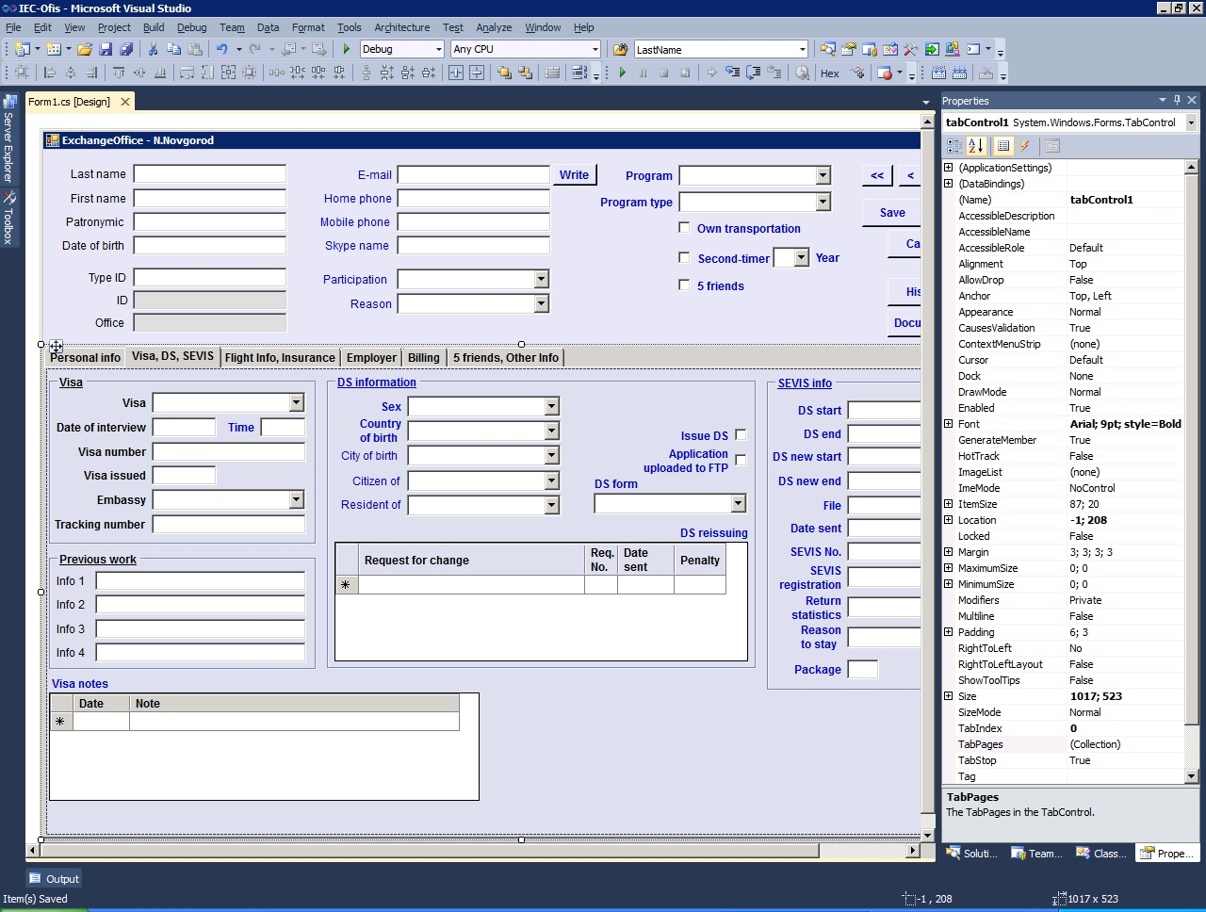Expand the Location property node
1206x912 pixels.
pyautogui.click(x=949, y=520)
